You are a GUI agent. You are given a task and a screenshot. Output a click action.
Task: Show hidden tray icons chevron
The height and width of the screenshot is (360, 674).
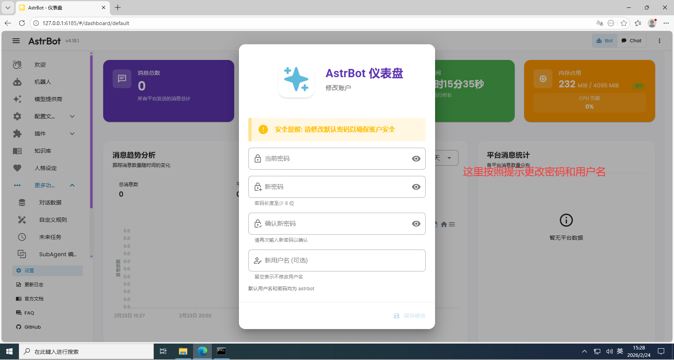(x=585, y=351)
